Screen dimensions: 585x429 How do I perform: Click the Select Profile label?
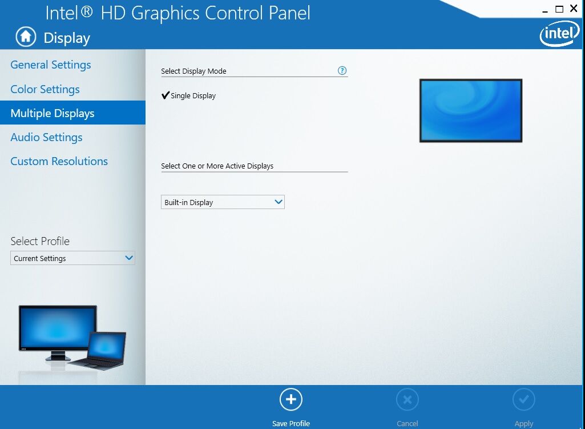coord(40,241)
